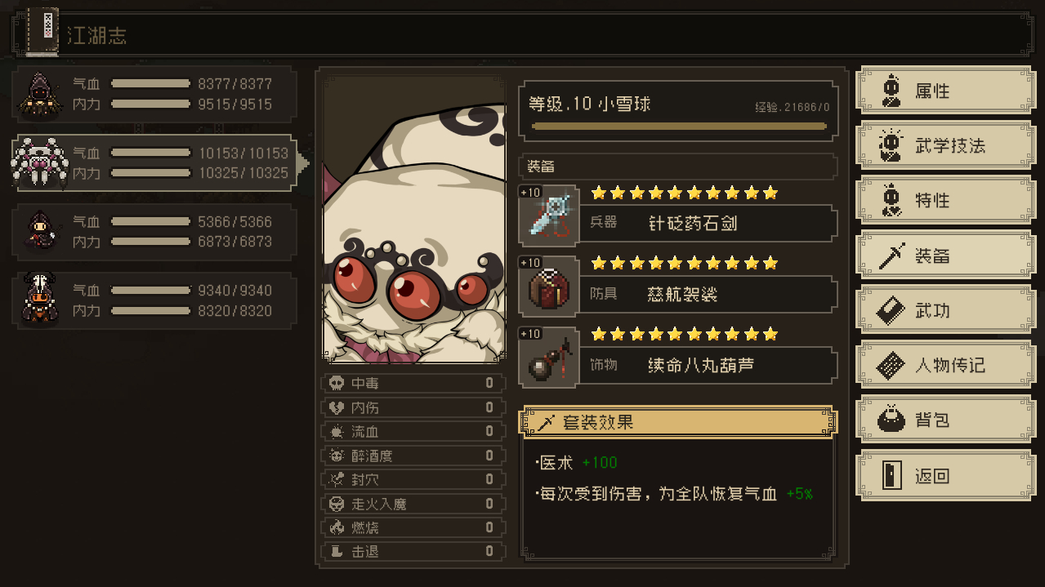The image size is (1045, 587).
Task: Click the 套装效果 set effect header
Action: (679, 422)
